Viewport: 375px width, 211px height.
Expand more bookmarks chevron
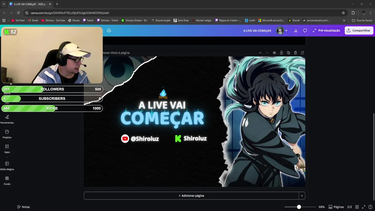[x=344, y=21]
